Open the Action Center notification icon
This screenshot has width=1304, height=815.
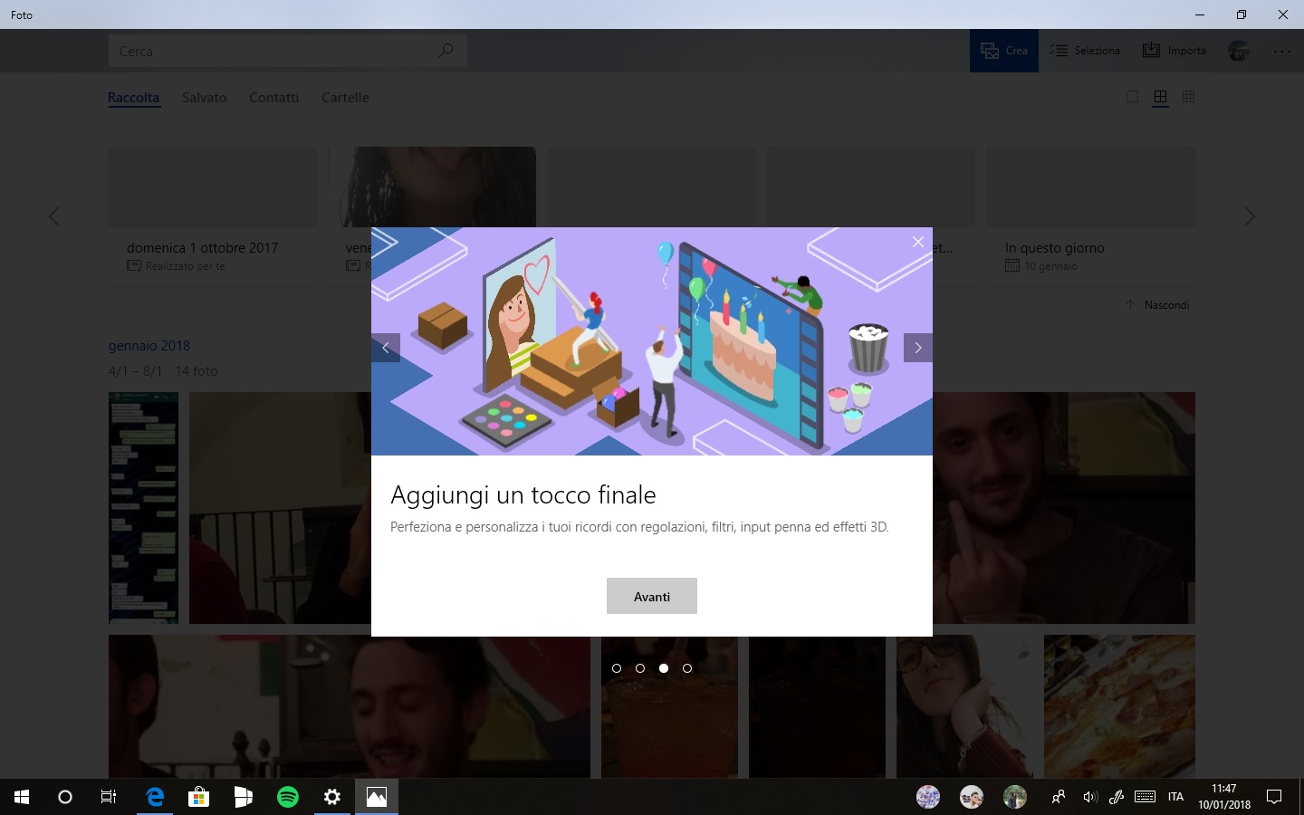coord(1274,797)
